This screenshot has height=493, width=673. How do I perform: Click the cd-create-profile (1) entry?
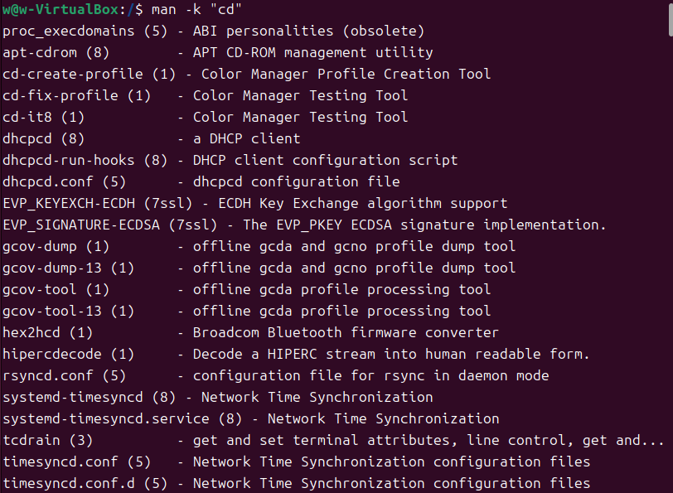coord(89,74)
